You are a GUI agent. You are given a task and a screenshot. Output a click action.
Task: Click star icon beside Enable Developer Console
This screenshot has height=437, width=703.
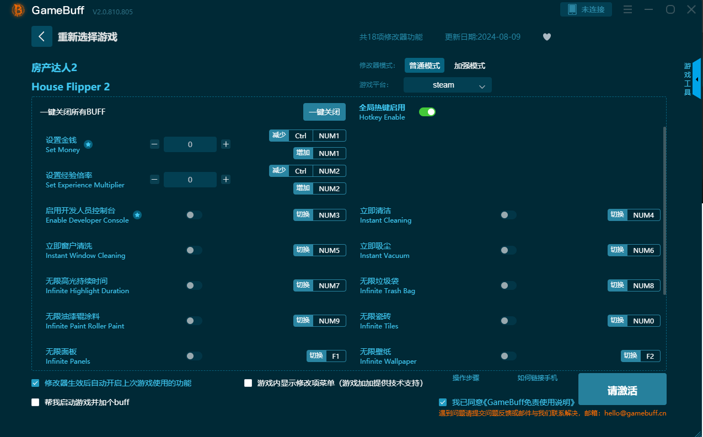[137, 215]
